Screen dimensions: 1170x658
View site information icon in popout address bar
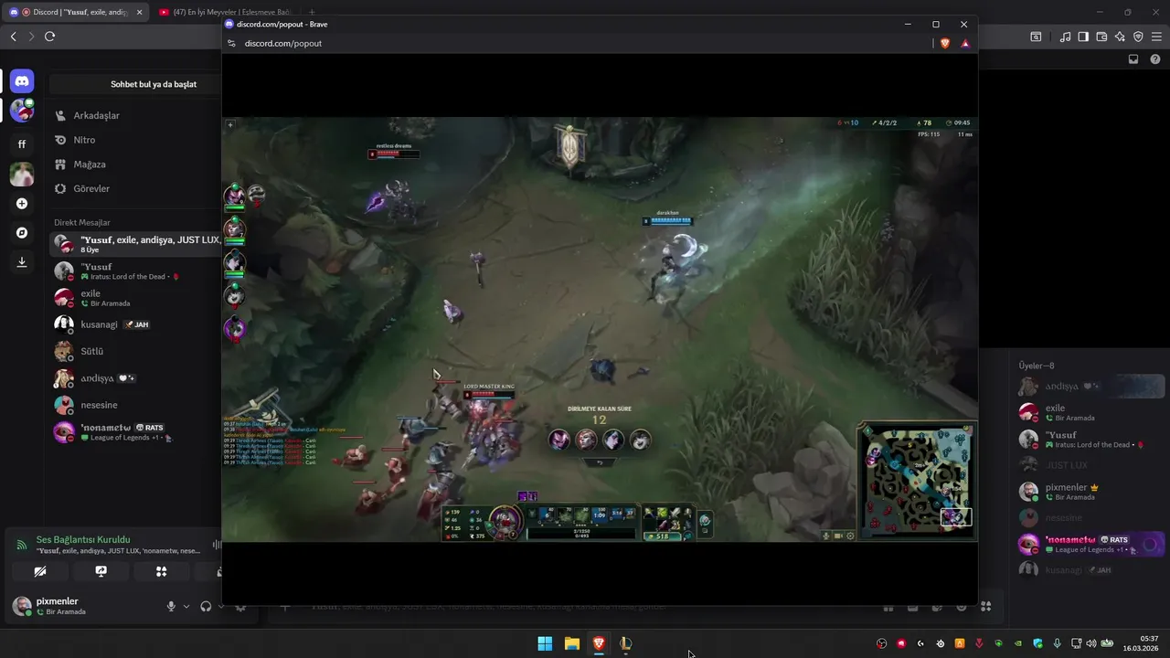[232, 43]
